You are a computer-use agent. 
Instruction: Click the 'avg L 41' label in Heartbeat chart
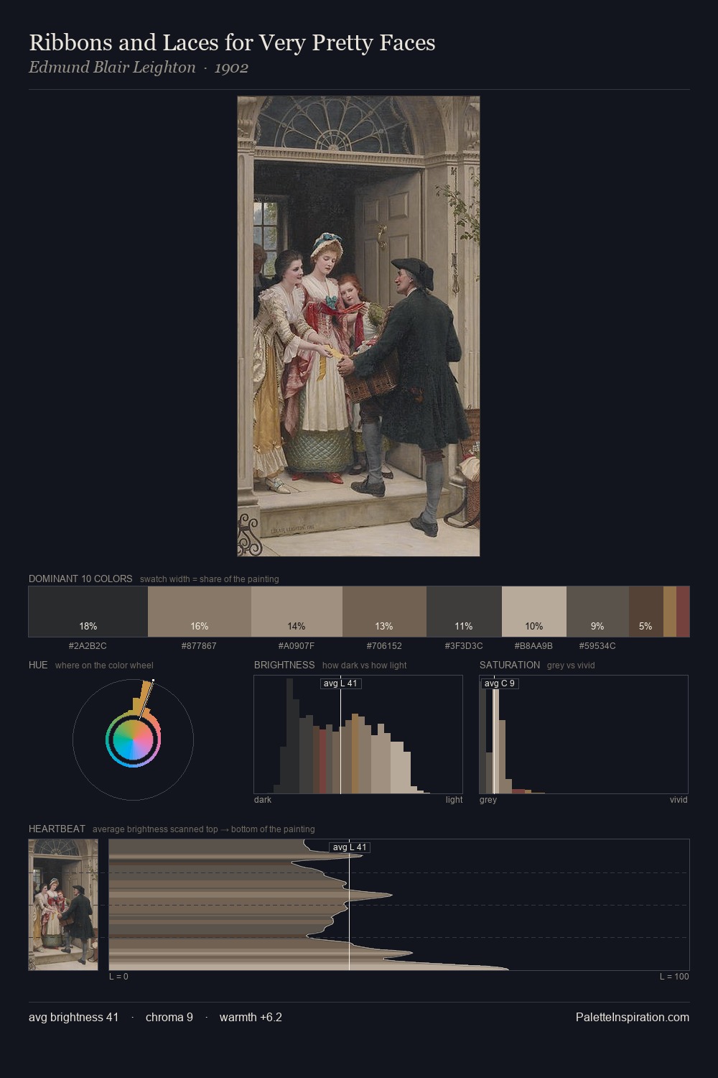coord(350,847)
